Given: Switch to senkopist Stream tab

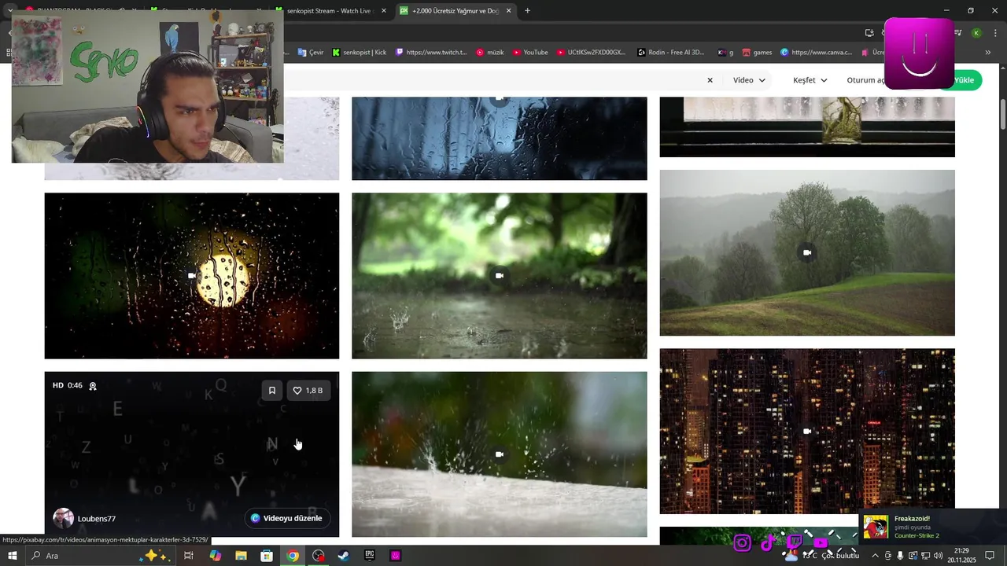Looking at the screenshot, I should pos(329,11).
